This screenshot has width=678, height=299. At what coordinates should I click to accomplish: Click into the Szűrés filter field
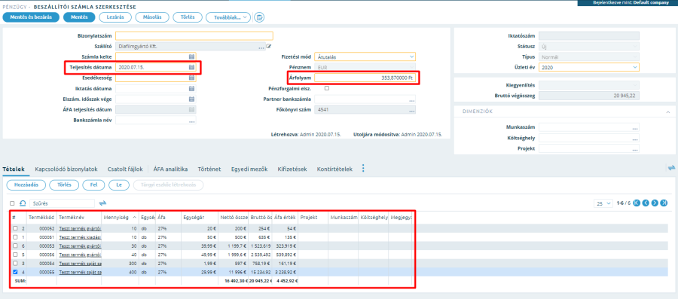[x=62, y=203]
